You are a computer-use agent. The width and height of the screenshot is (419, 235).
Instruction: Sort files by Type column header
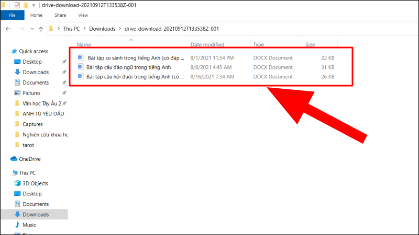pyautogui.click(x=258, y=44)
